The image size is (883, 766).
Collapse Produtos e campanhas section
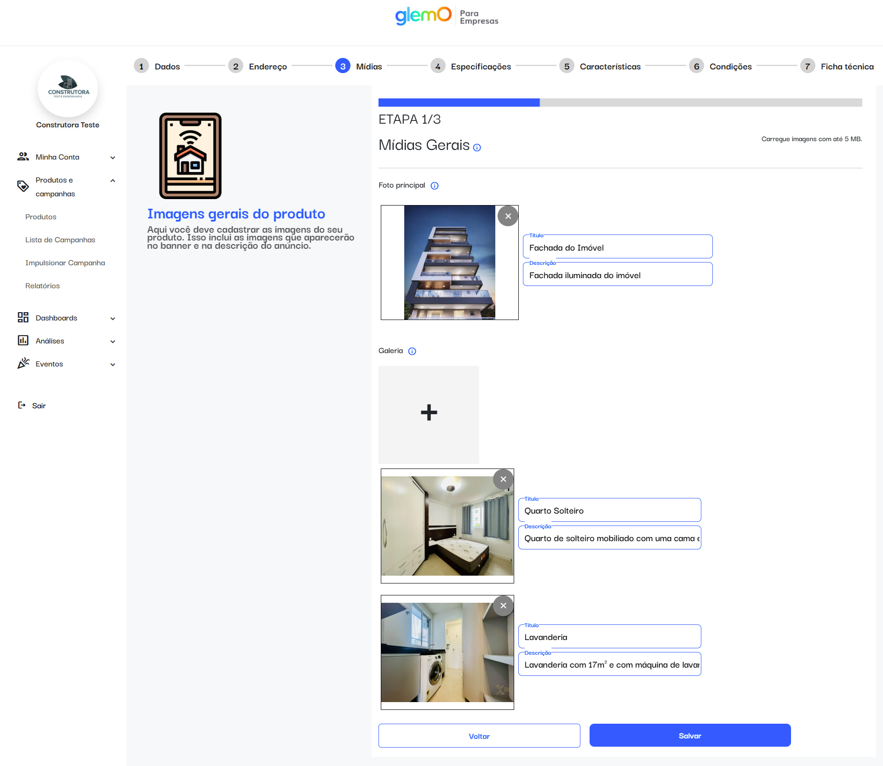[113, 181]
